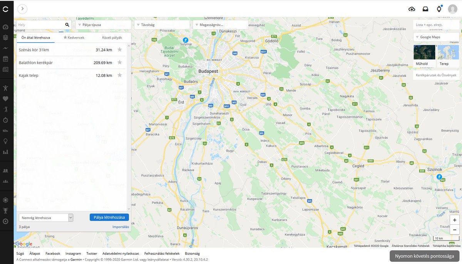Open the Goals target icon in sidebar

[5, 221]
